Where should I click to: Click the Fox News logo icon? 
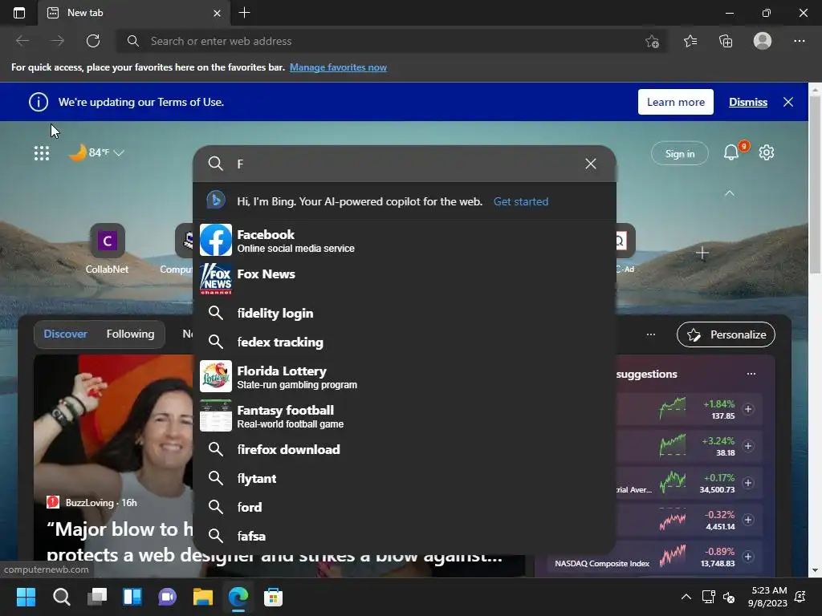(x=215, y=278)
